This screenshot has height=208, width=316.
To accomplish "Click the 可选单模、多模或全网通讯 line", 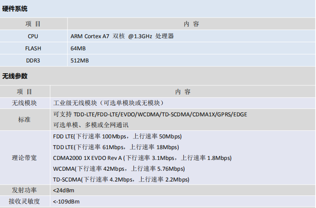I will pos(91,125).
